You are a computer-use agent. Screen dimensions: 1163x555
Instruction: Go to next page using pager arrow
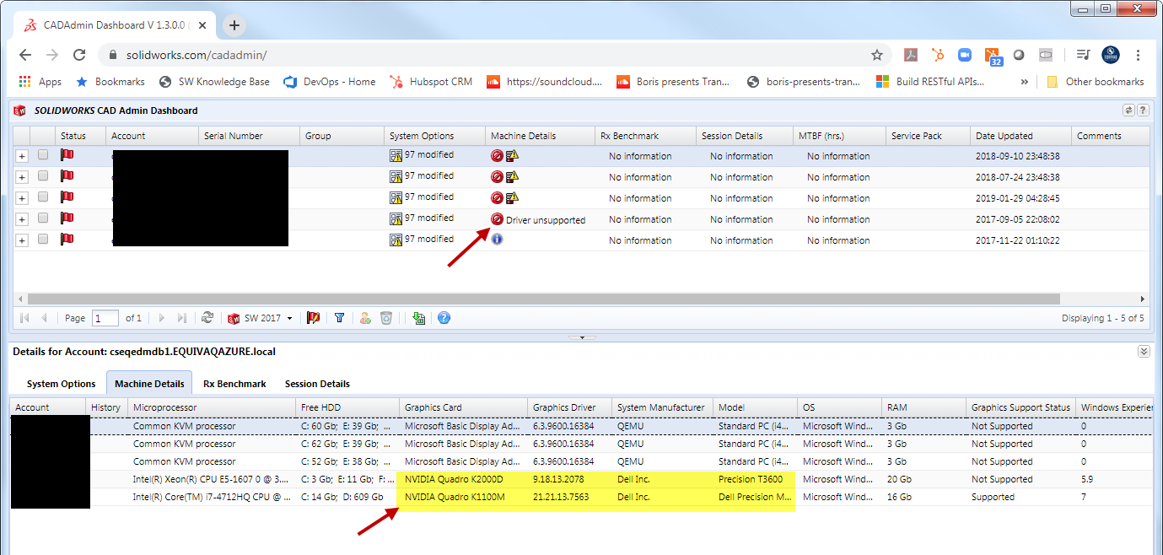click(x=162, y=318)
